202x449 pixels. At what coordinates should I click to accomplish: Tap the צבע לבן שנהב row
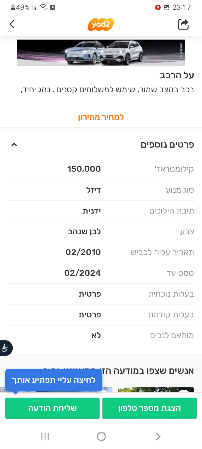coord(101,232)
